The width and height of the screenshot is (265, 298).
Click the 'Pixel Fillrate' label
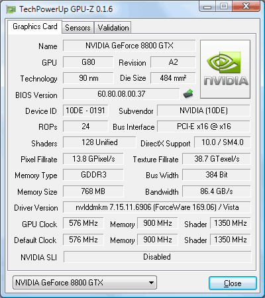(39, 160)
